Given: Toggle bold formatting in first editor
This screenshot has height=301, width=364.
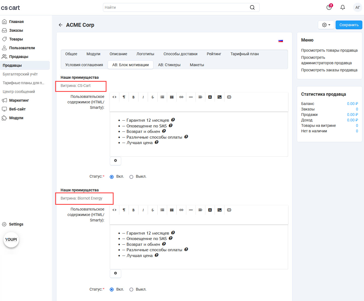Looking at the screenshot, I should click(x=134, y=97).
